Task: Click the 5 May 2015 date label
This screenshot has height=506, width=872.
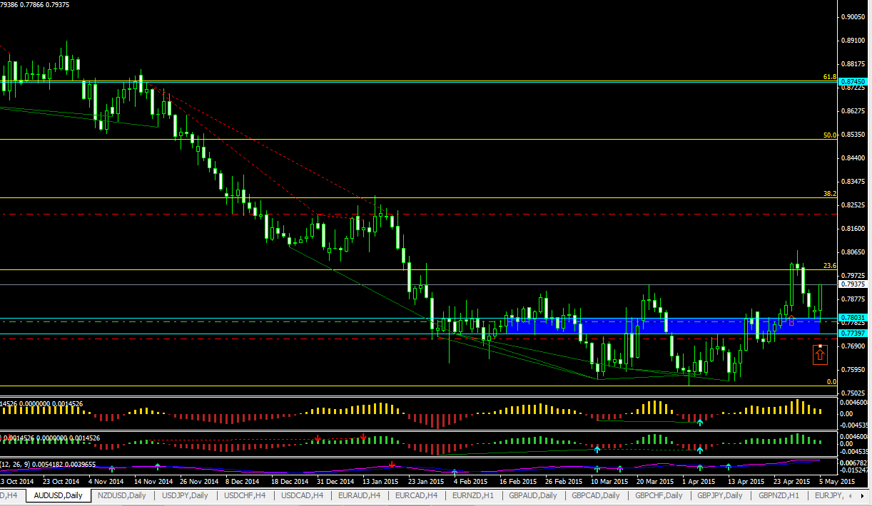Action: pyautogui.click(x=838, y=481)
